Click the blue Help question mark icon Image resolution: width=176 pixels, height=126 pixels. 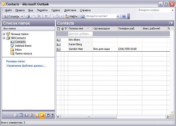(124, 16)
